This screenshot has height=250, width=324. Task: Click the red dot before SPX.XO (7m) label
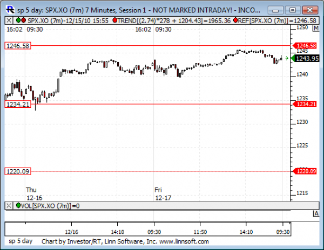click(24, 20)
